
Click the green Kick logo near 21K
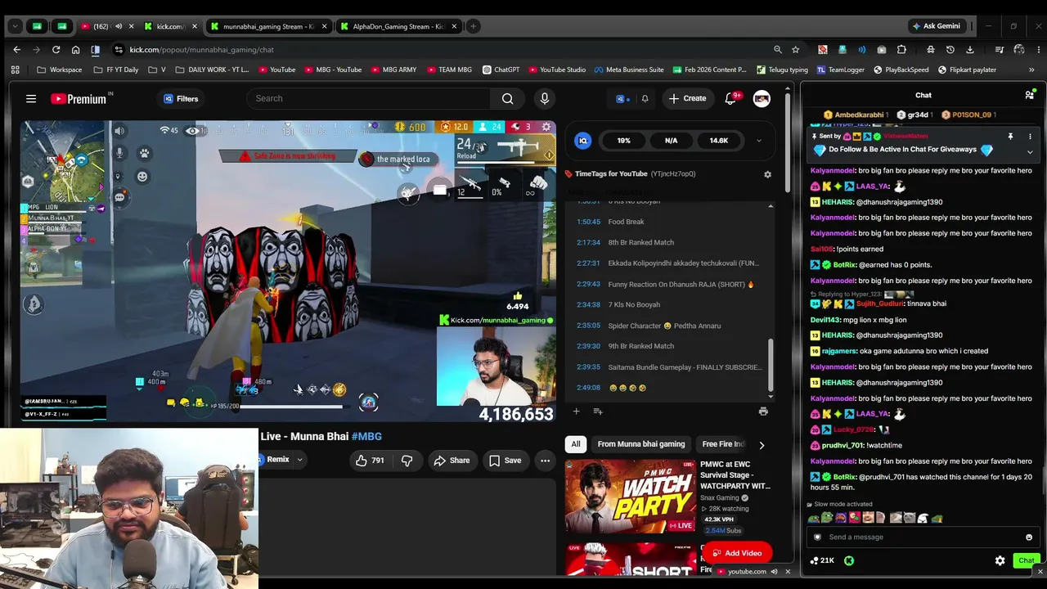(x=849, y=560)
